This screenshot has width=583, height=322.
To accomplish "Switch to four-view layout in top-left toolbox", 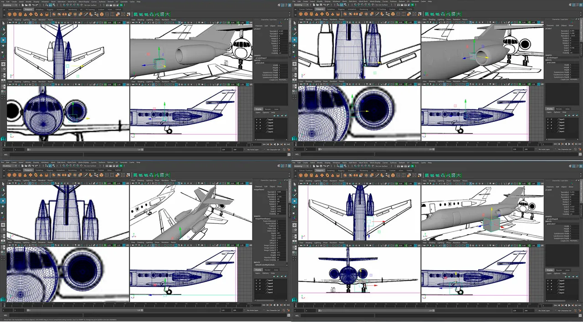I will pos(3,69).
